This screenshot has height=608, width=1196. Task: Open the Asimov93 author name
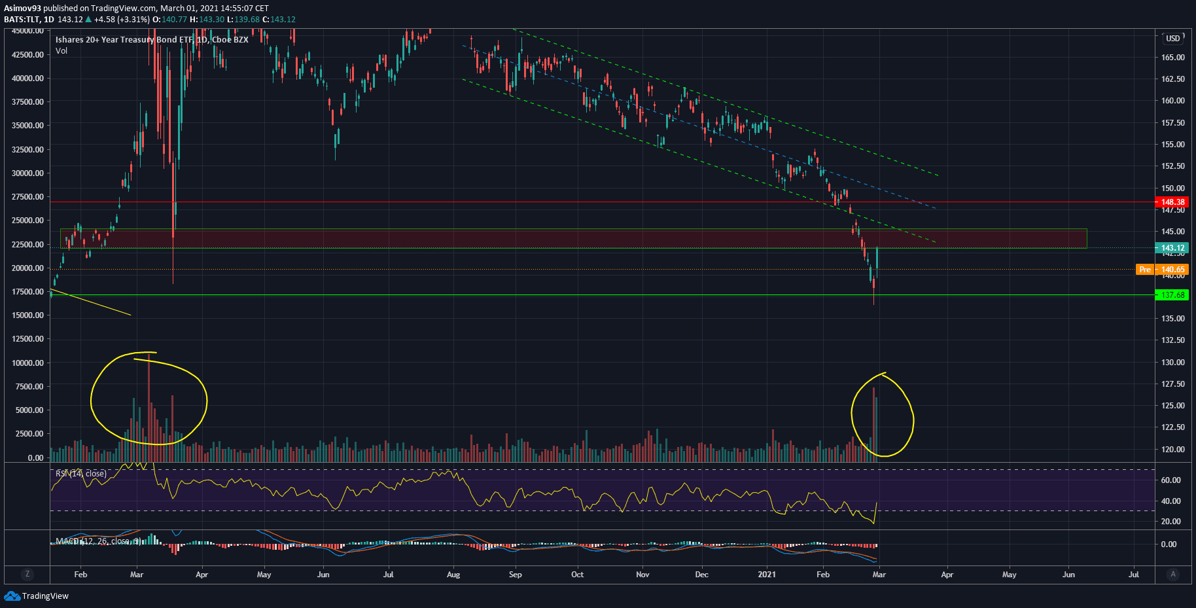pos(22,9)
